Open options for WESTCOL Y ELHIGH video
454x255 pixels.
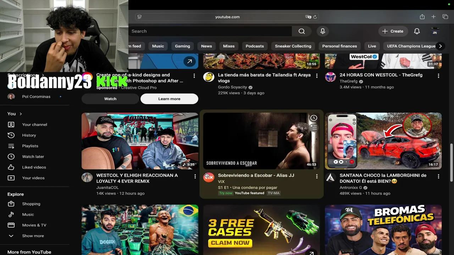195,176
